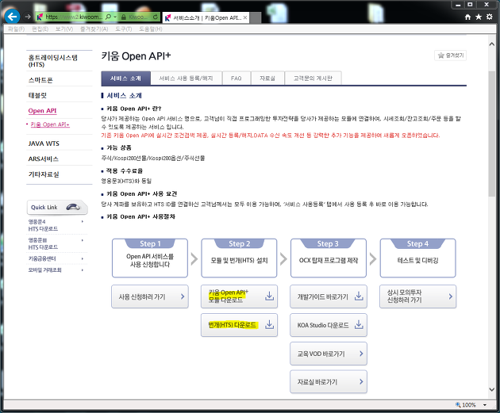
Task: Open 스마트폰 sidebar link
Action: [40, 80]
